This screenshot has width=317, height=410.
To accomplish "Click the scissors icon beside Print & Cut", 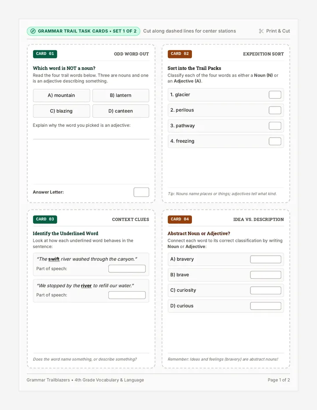I will (261, 31).
